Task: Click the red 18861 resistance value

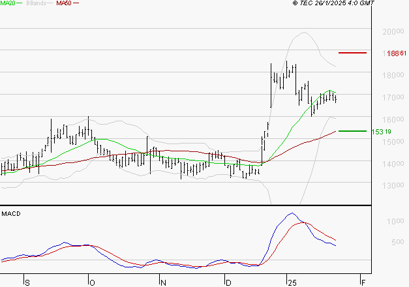Action: [x=397, y=53]
